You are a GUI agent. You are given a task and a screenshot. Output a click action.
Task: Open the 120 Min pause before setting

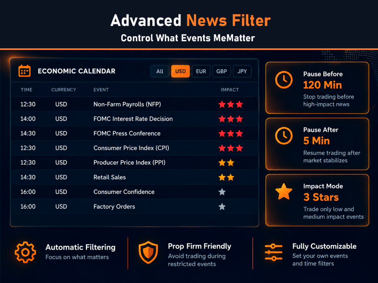(322, 85)
